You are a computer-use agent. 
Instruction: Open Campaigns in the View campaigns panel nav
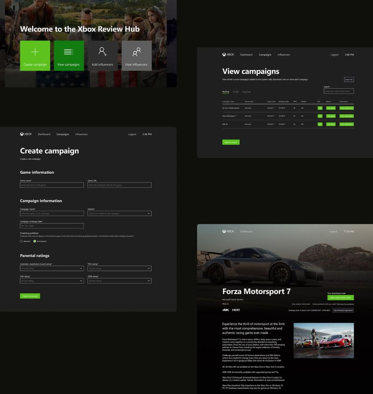pos(265,55)
